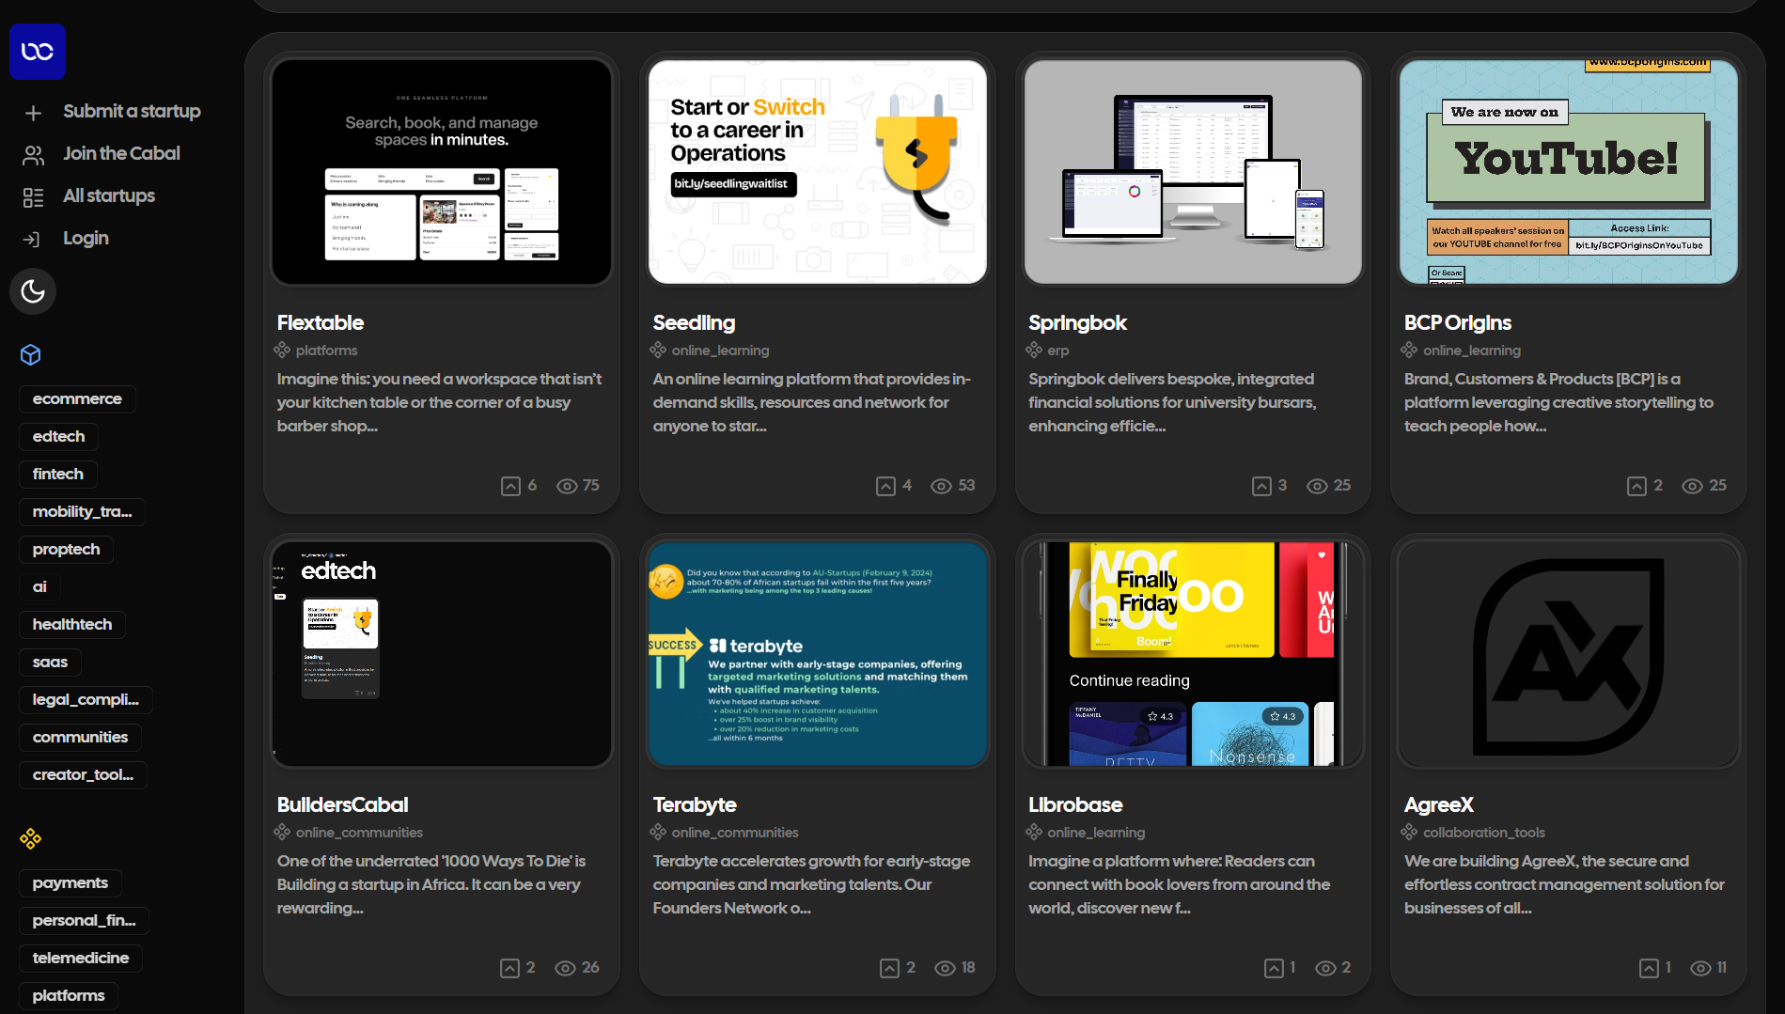Click the BuildersCabal logo icon
Viewport: 1785px width, 1014px height.
tap(38, 52)
